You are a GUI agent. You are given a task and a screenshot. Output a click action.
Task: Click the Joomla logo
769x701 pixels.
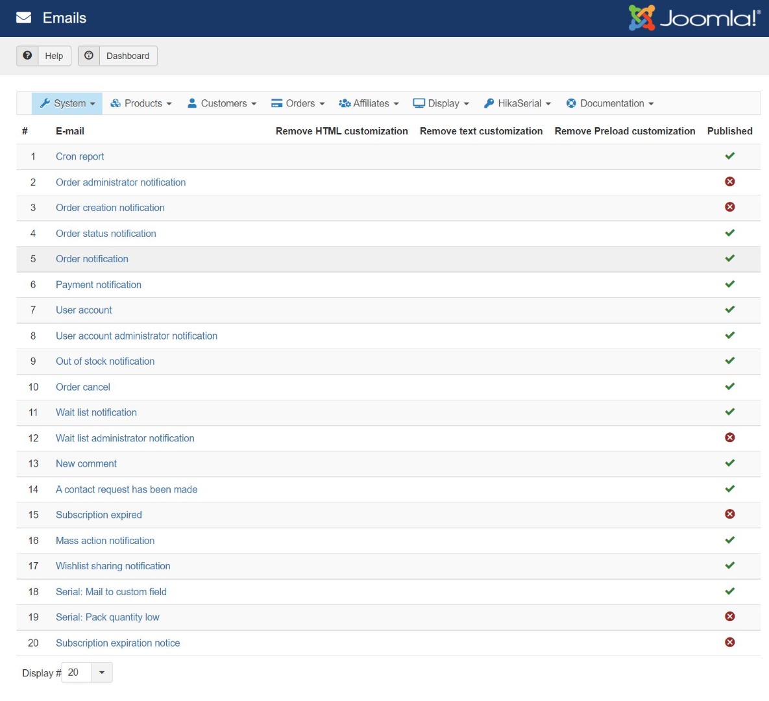tap(694, 18)
